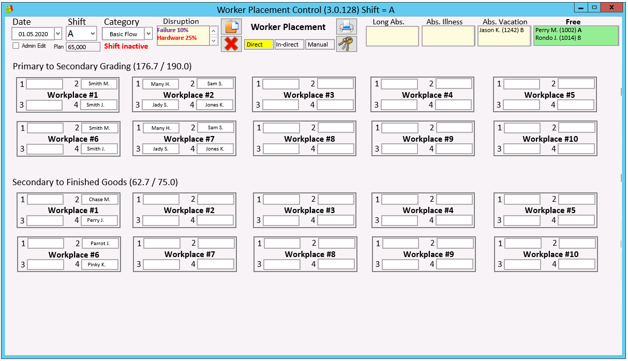
Task: Expand the Shift dropdown
Action: (x=93, y=34)
